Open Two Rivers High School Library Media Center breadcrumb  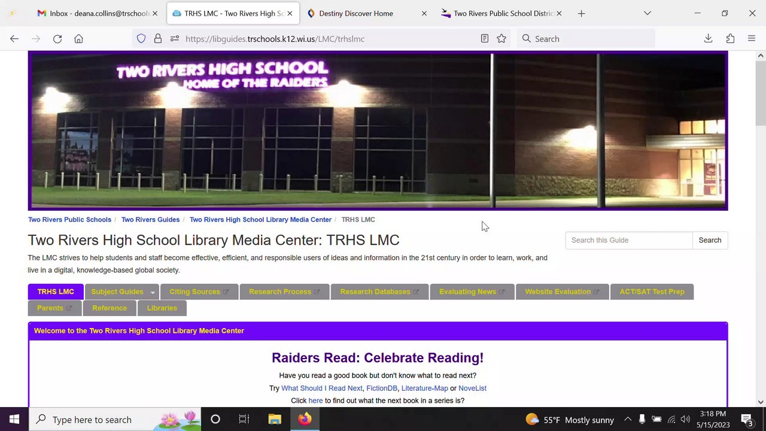260,220
